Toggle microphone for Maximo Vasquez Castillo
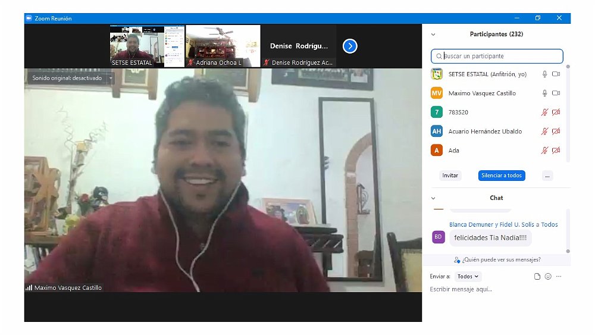 point(544,93)
